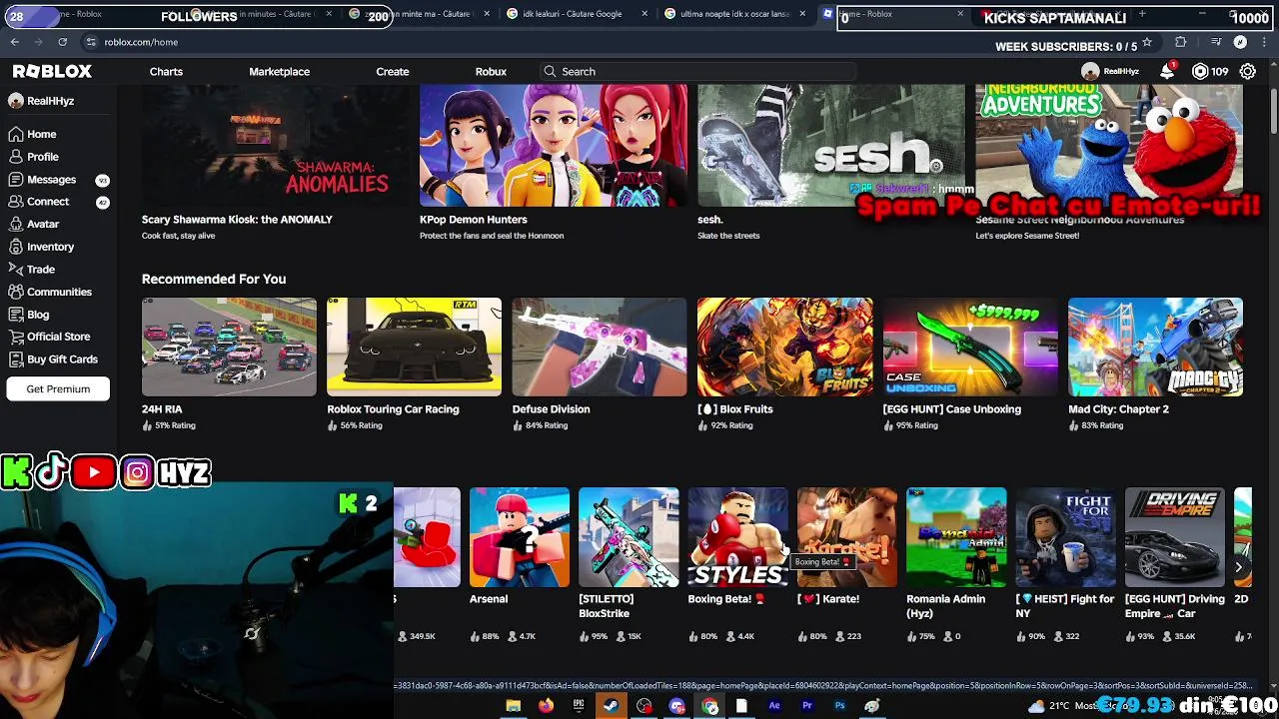Screen dimensions: 1279x719
Task: Open the Roblox logo home link
Action: (52, 72)
